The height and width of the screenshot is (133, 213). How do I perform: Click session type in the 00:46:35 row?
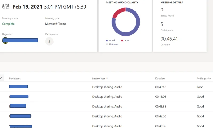click(107, 107)
